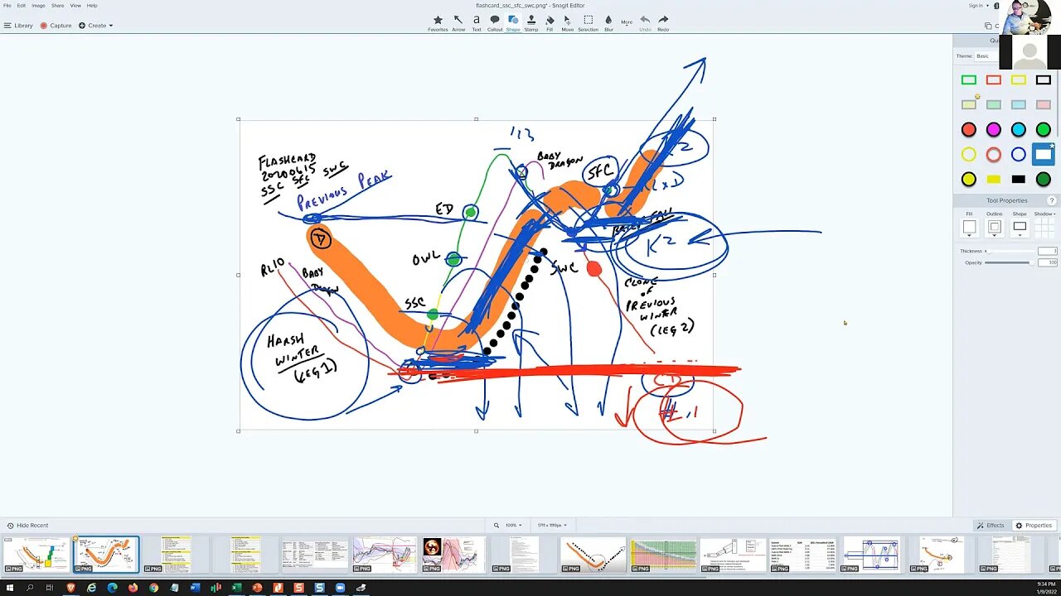Apply black rectangle outline quick style
The height and width of the screenshot is (596, 1061).
[1044, 80]
